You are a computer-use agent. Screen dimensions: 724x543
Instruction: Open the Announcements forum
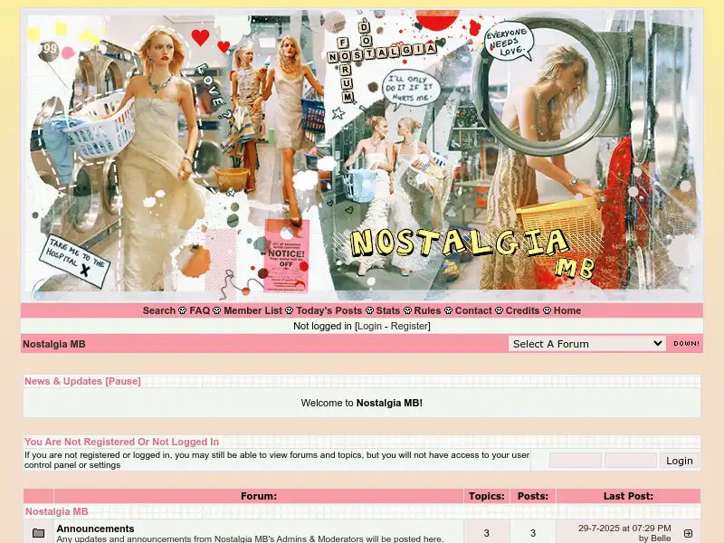pyautogui.click(x=94, y=529)
